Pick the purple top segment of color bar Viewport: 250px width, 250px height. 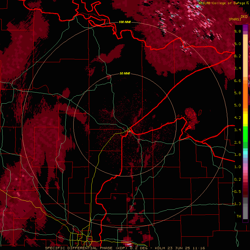pos(245,28)
